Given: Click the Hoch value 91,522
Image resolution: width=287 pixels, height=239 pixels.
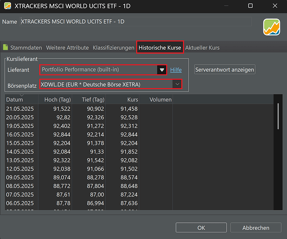Looking at the screenshot, I should click(62, 109).
